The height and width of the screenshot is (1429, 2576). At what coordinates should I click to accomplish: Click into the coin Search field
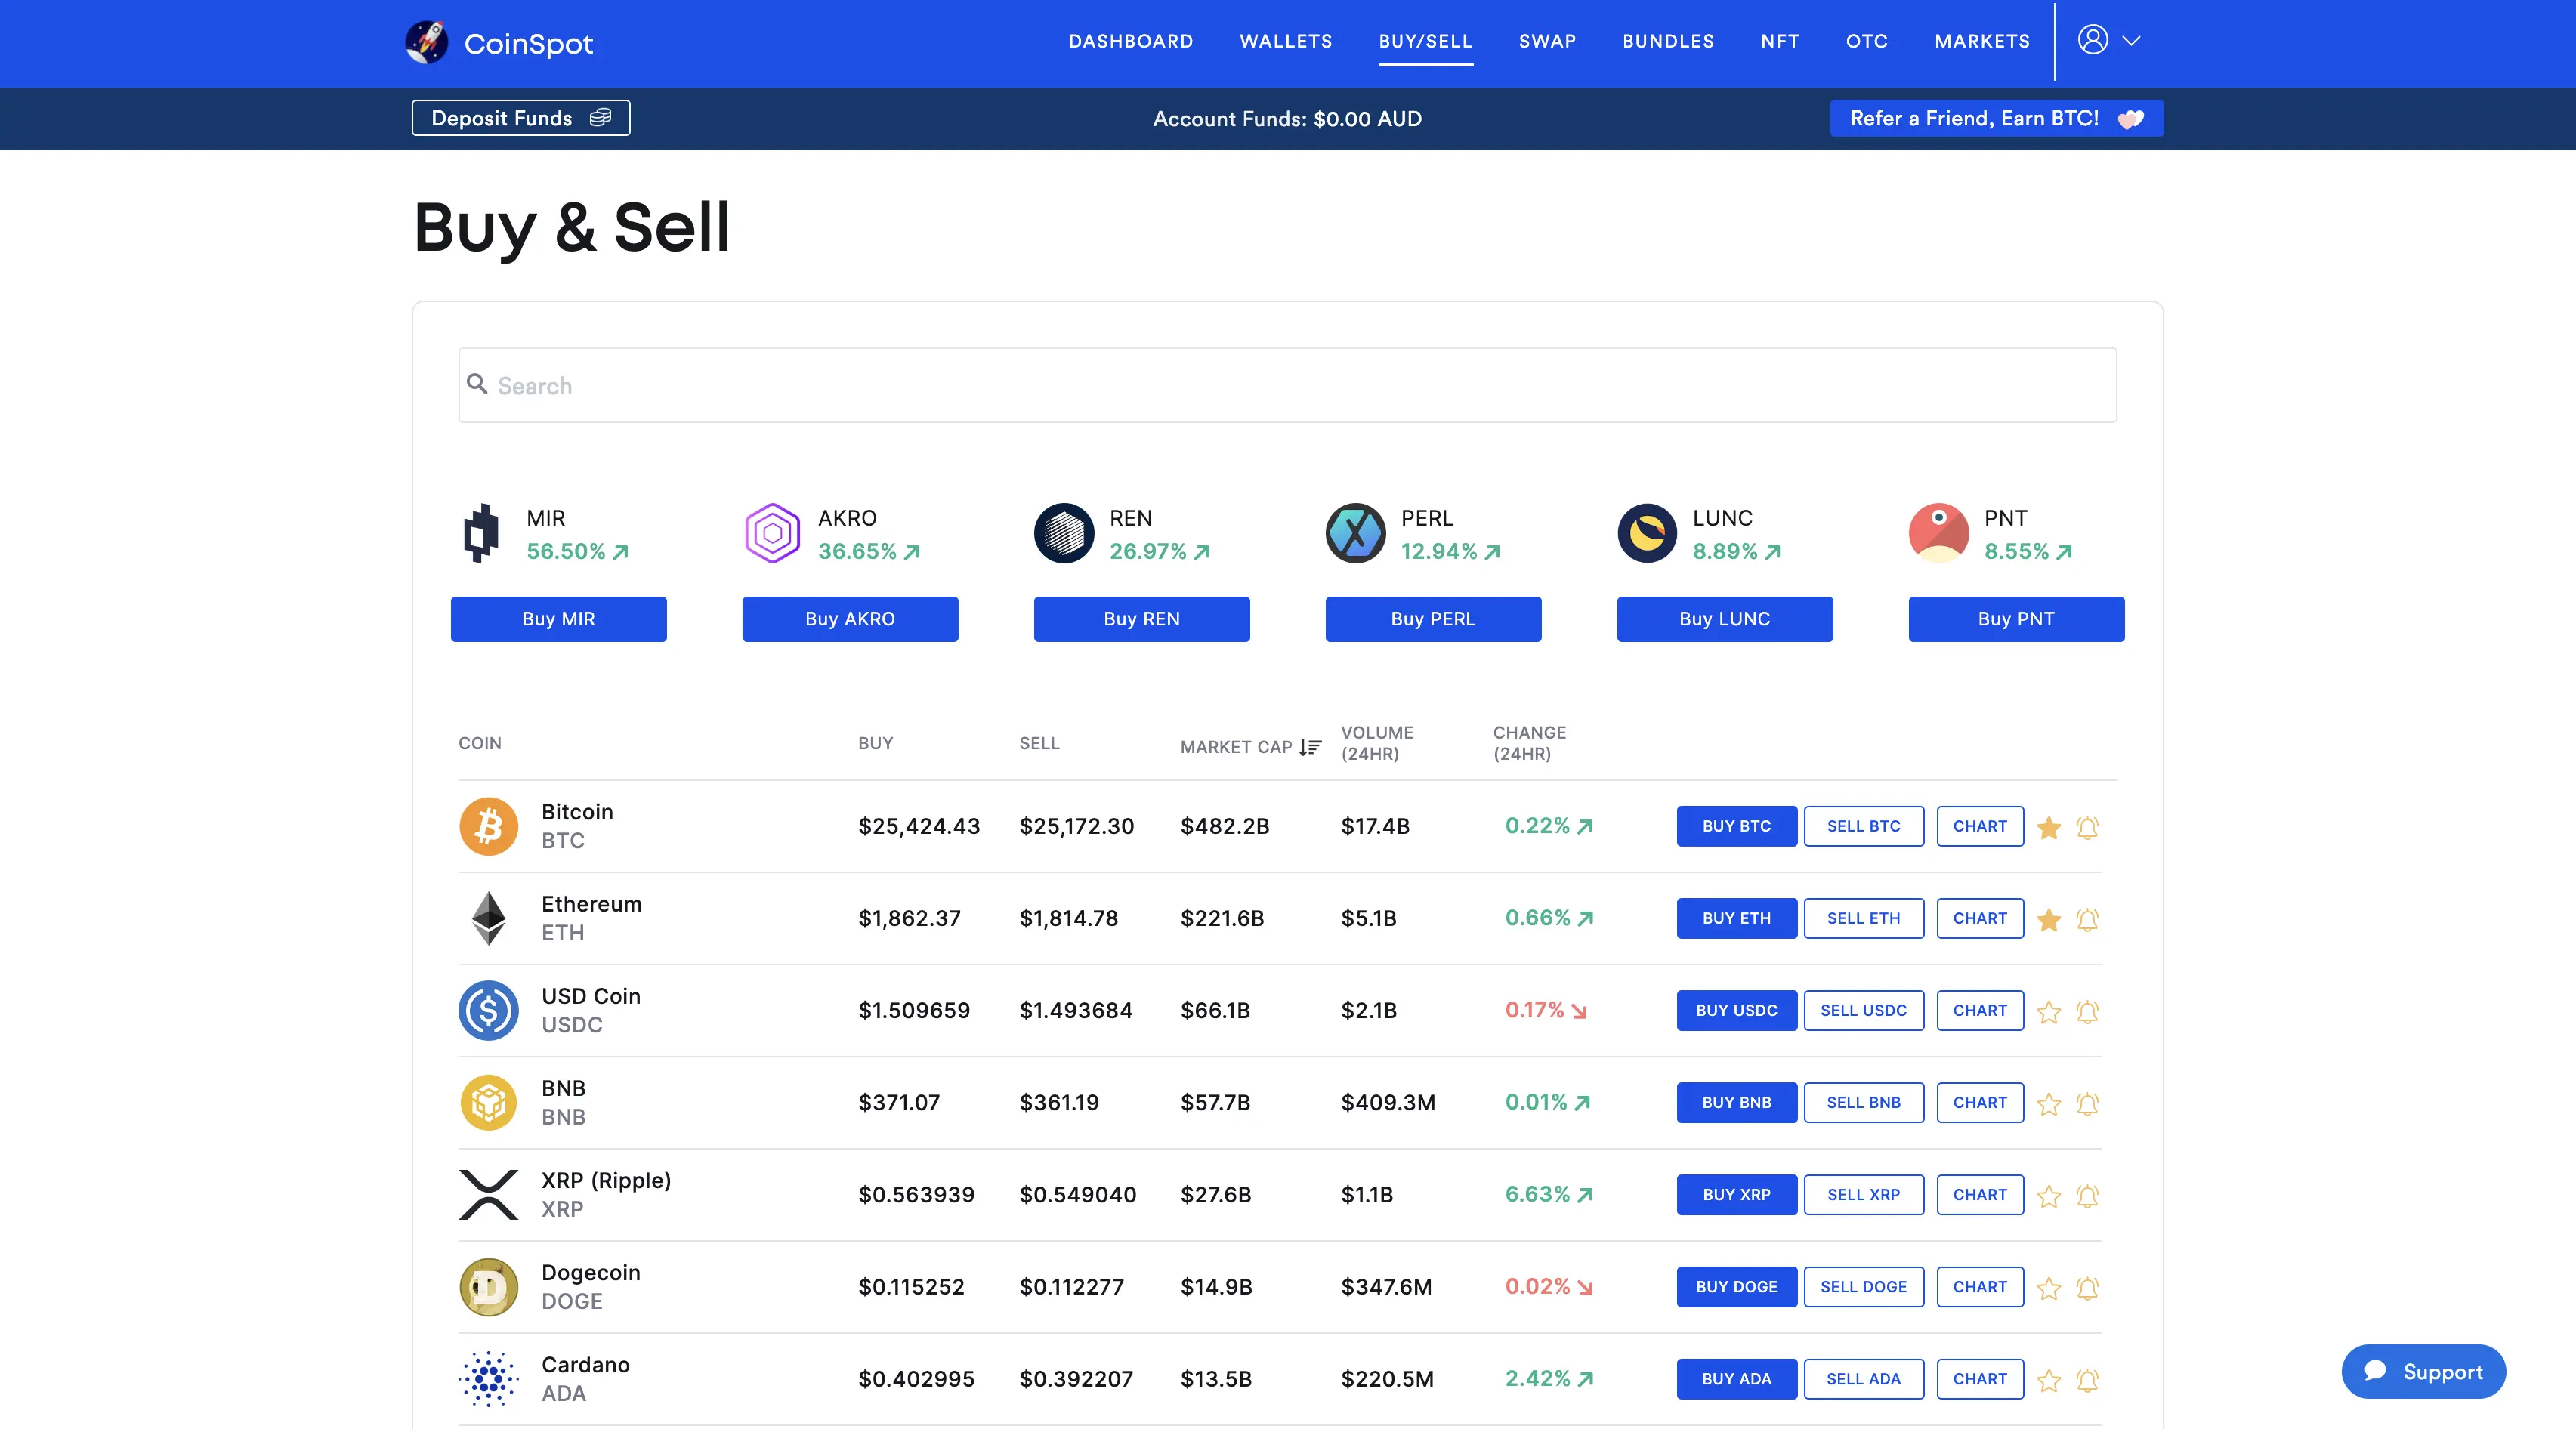tap(1287, 385)
